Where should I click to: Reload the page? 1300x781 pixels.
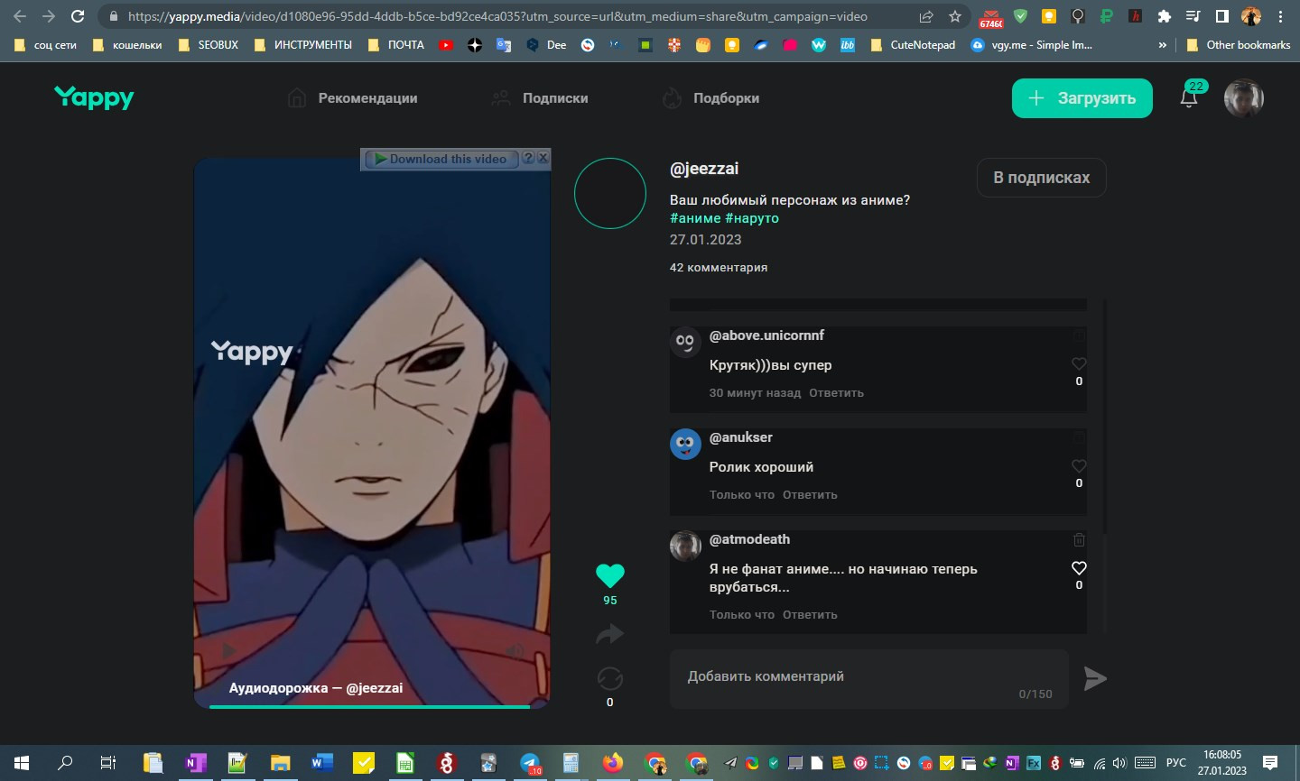click(78, 16)
